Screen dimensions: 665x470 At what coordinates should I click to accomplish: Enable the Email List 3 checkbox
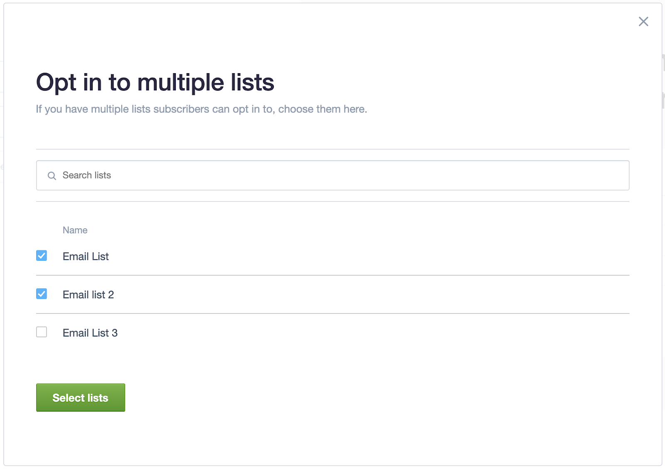[x=42, y=332]
